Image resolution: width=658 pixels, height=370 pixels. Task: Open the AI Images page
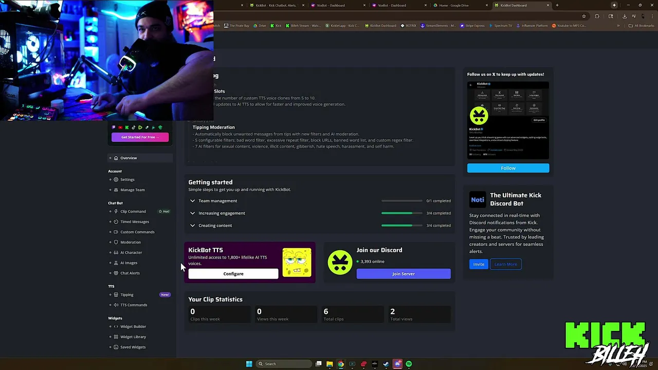point(129,263)
